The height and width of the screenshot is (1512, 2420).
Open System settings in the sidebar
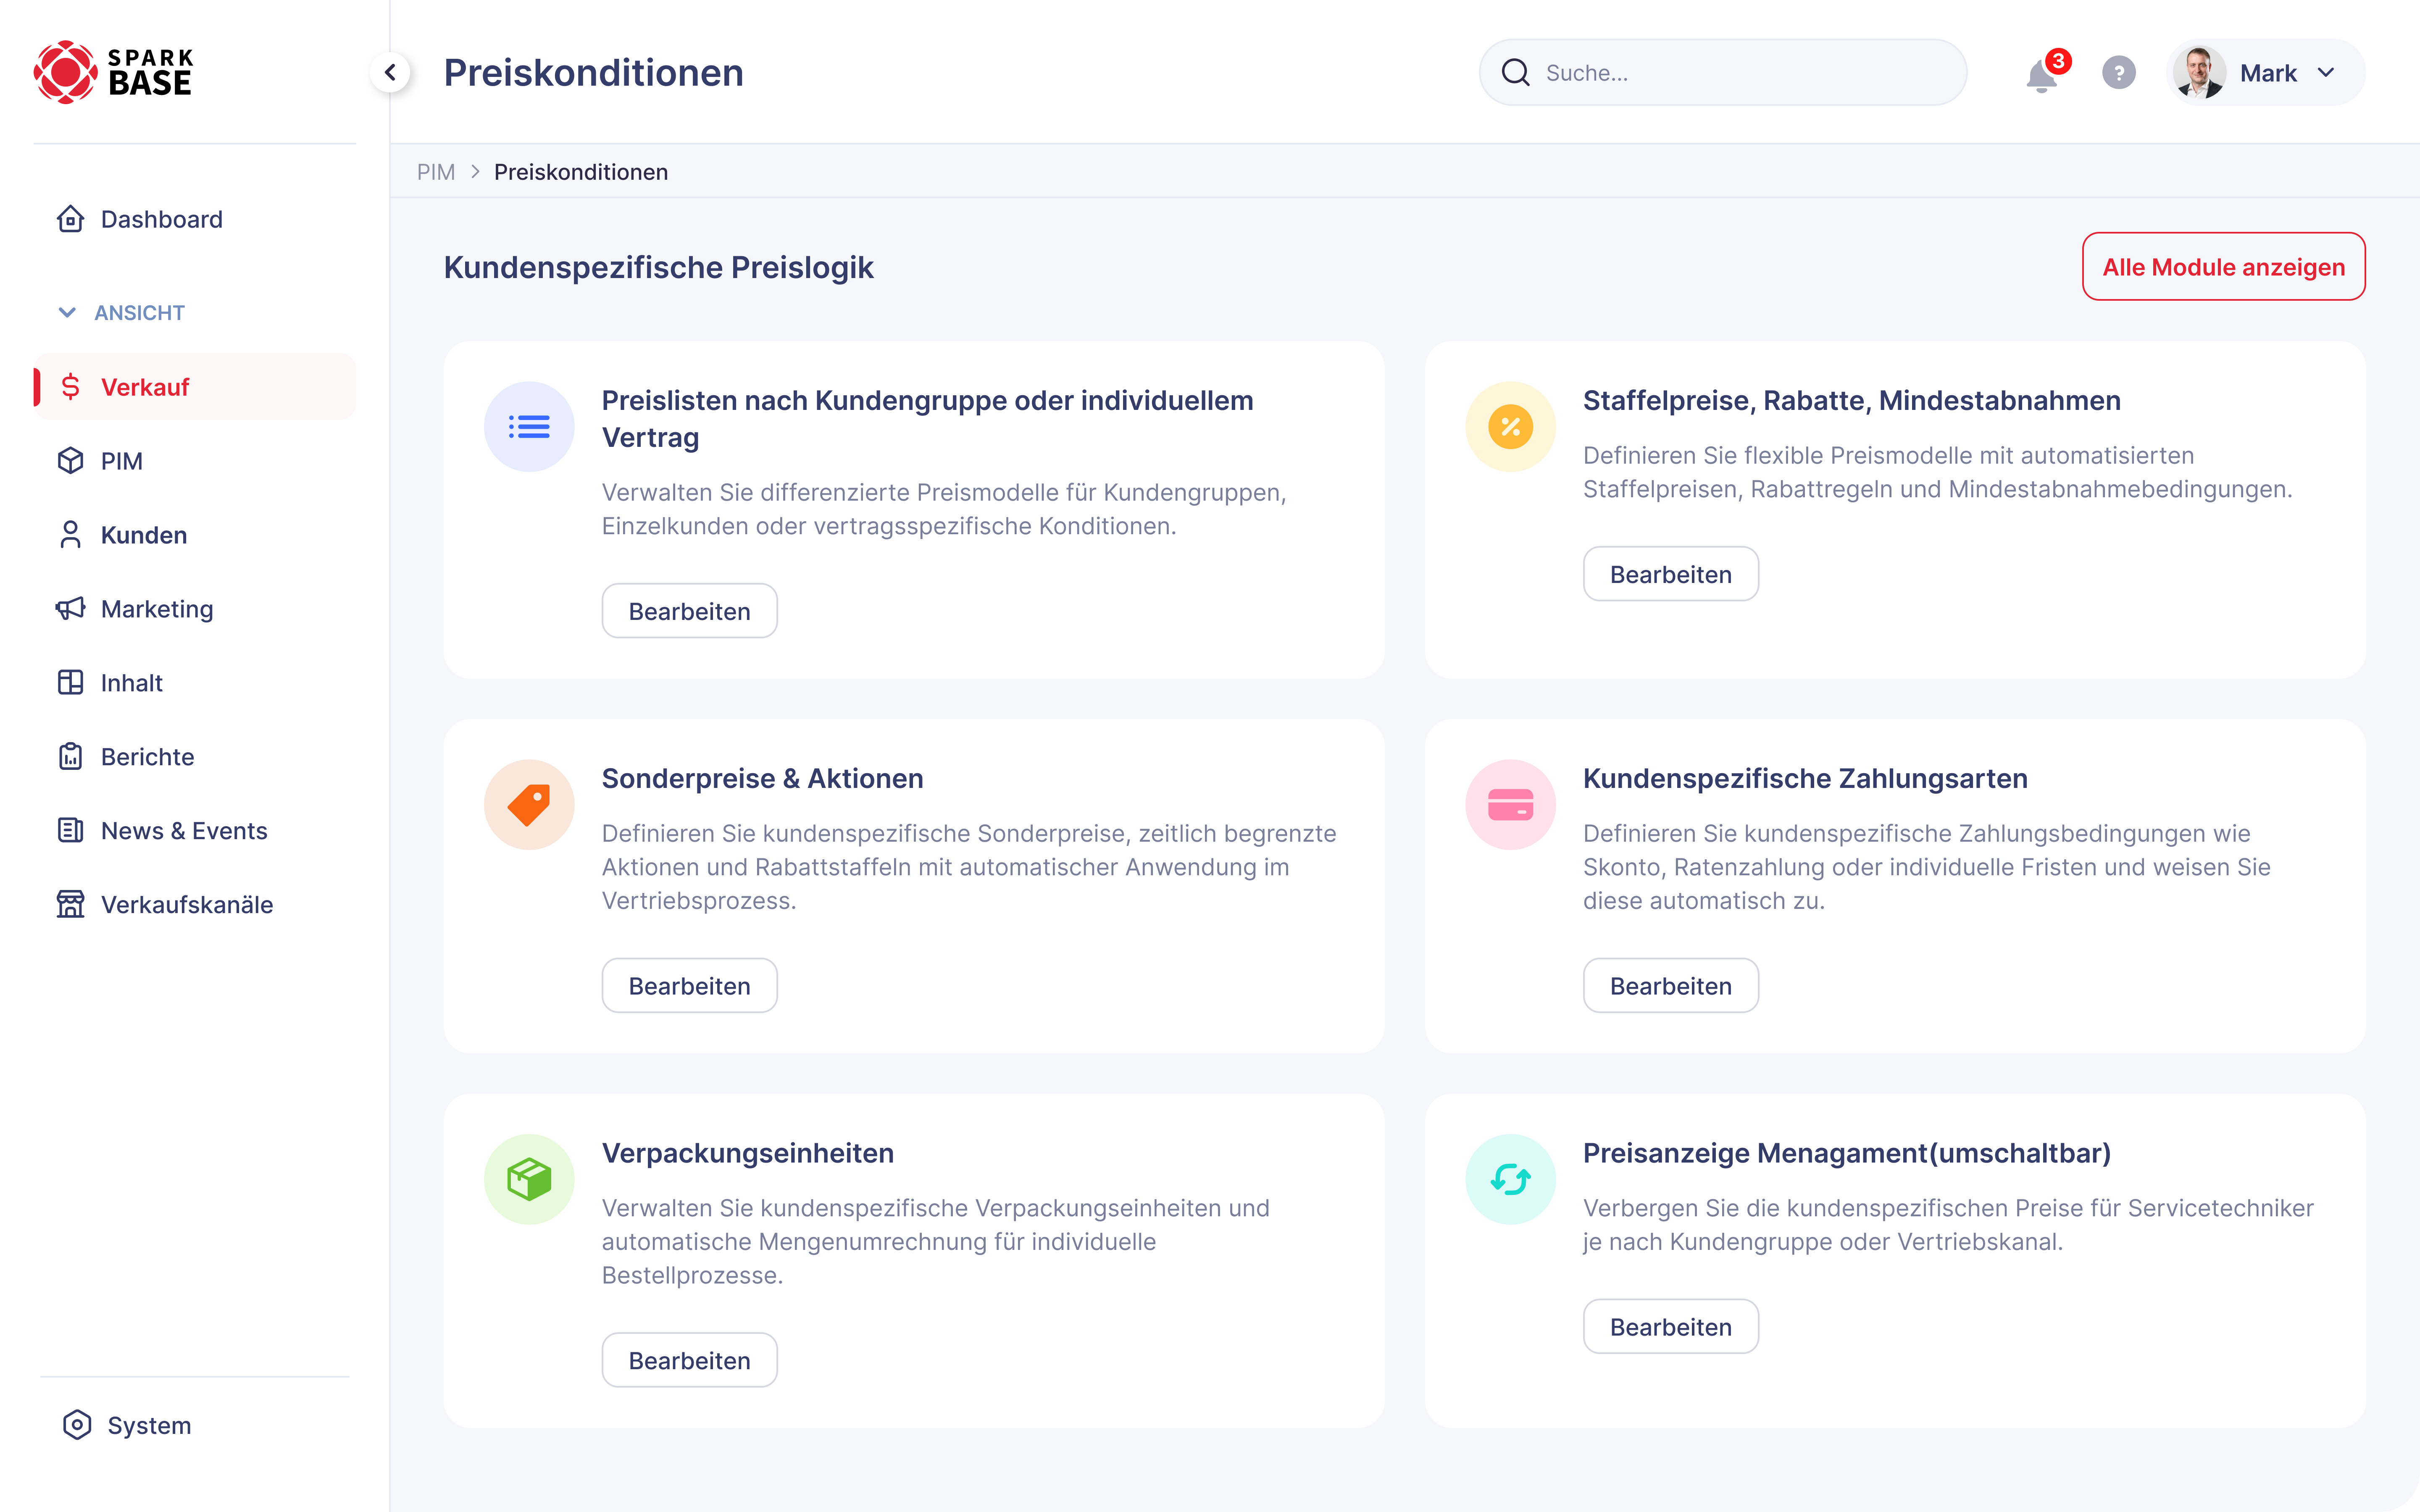click(195, 1425)
